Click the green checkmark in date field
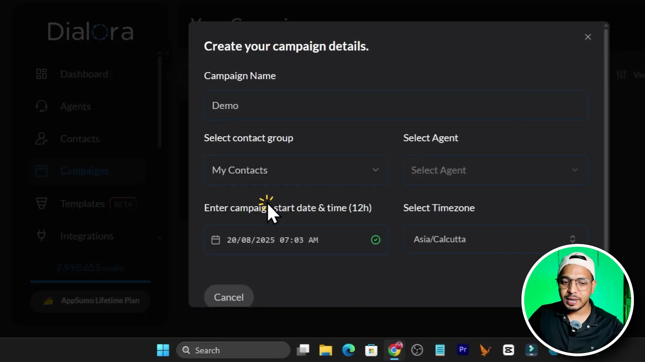This screenshot has width=645, height=362. pyautogui.click(x=376, y=240)
